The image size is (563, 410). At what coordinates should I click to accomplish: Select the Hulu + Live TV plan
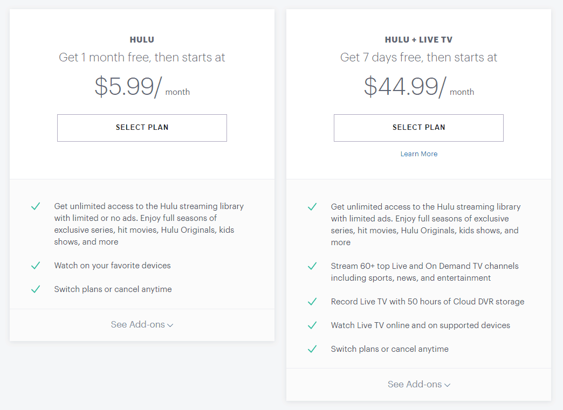[x=418, y=128]
